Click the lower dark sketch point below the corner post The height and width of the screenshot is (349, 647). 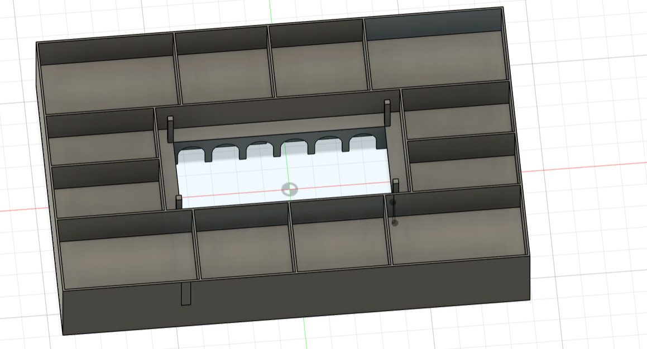coord(395,223)
